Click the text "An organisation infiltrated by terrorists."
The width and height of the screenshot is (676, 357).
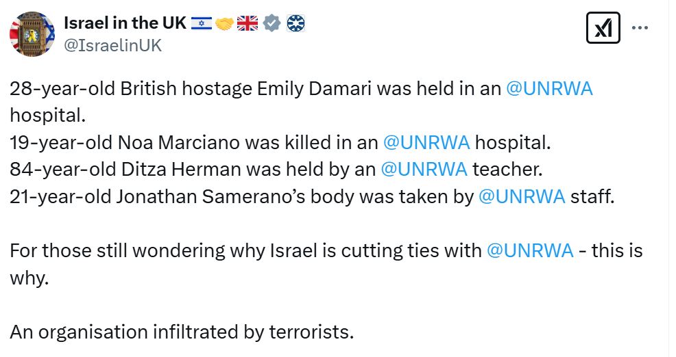[x=182, y=332]
